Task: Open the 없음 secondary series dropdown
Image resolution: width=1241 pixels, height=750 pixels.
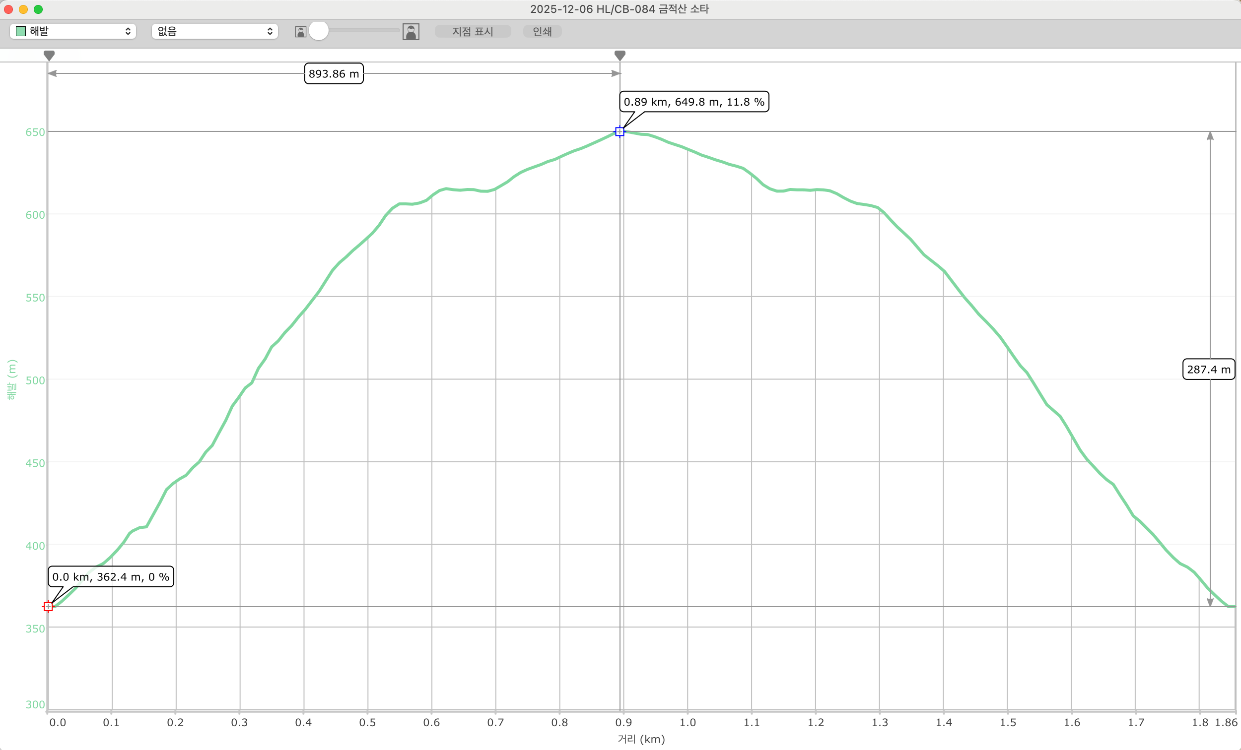Action: tap(214, 31)
